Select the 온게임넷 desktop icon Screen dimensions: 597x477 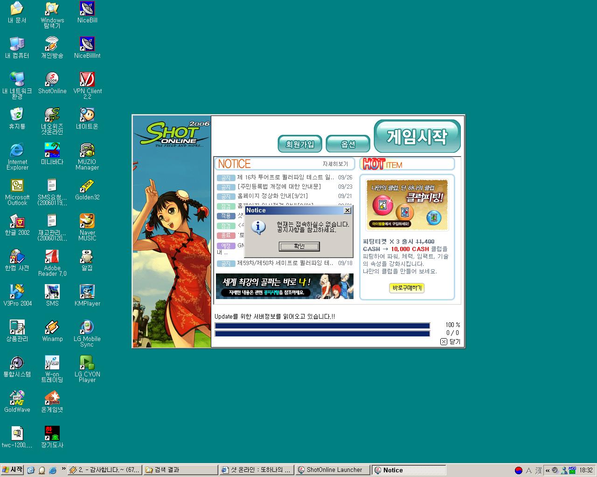click(x=52, y=402)
